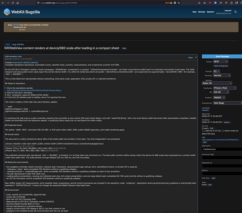Click the '## Steps to reproduce' heading text
Image resolution: width=242 pixels, height=213 pixels.
[x=15, y=84]
